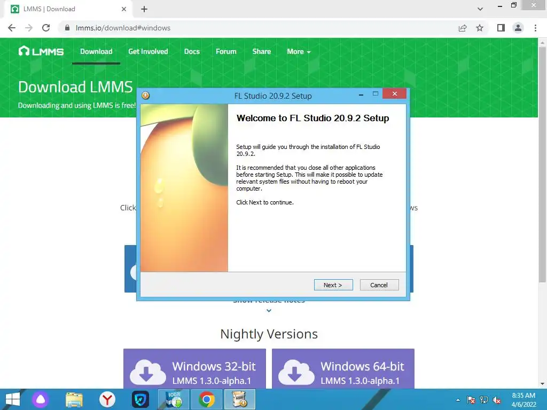Open Chrome tab search chevron
This screenshot has width=547, height=410.
coord(480,9)
